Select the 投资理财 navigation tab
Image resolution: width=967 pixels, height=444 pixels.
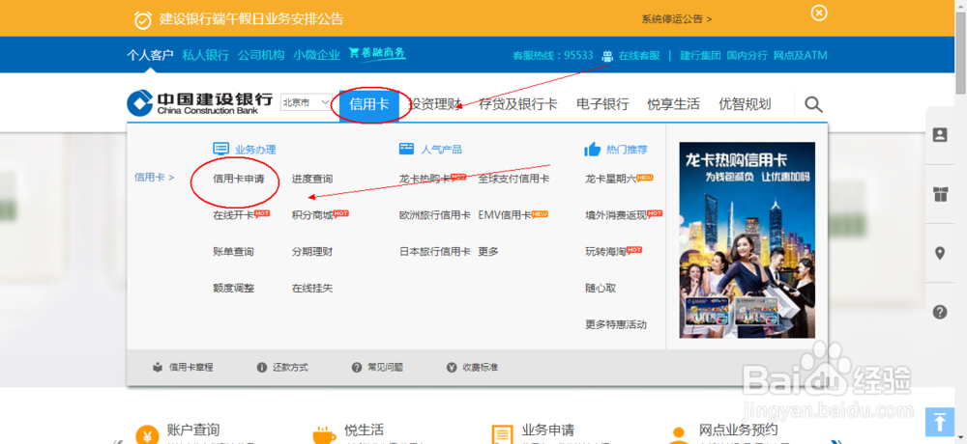435,104
